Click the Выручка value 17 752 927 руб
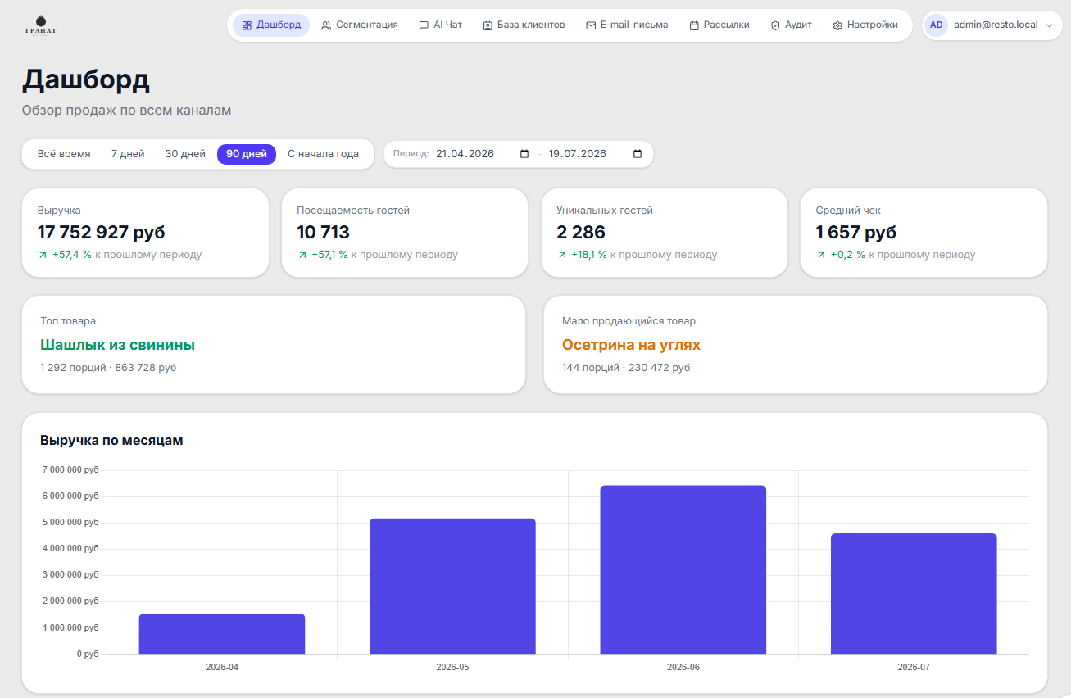This screenshot has height=698, width=1071. pyautogui.click(x=102, y=233)
